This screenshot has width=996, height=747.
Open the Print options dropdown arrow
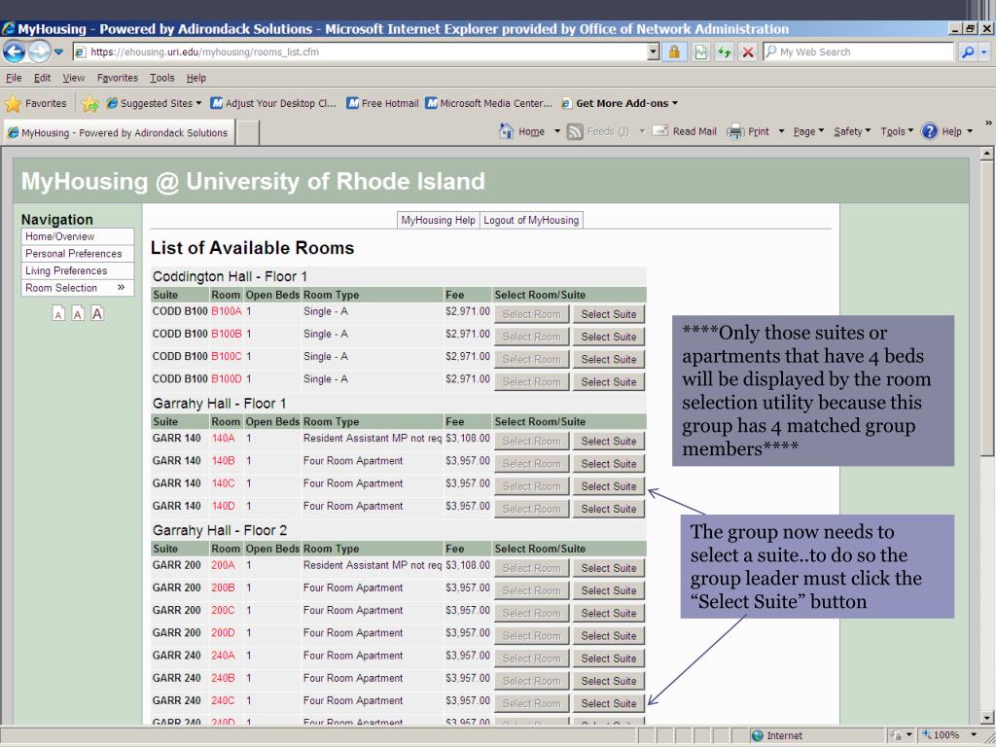pyautogui.click(x=781, y=131)
